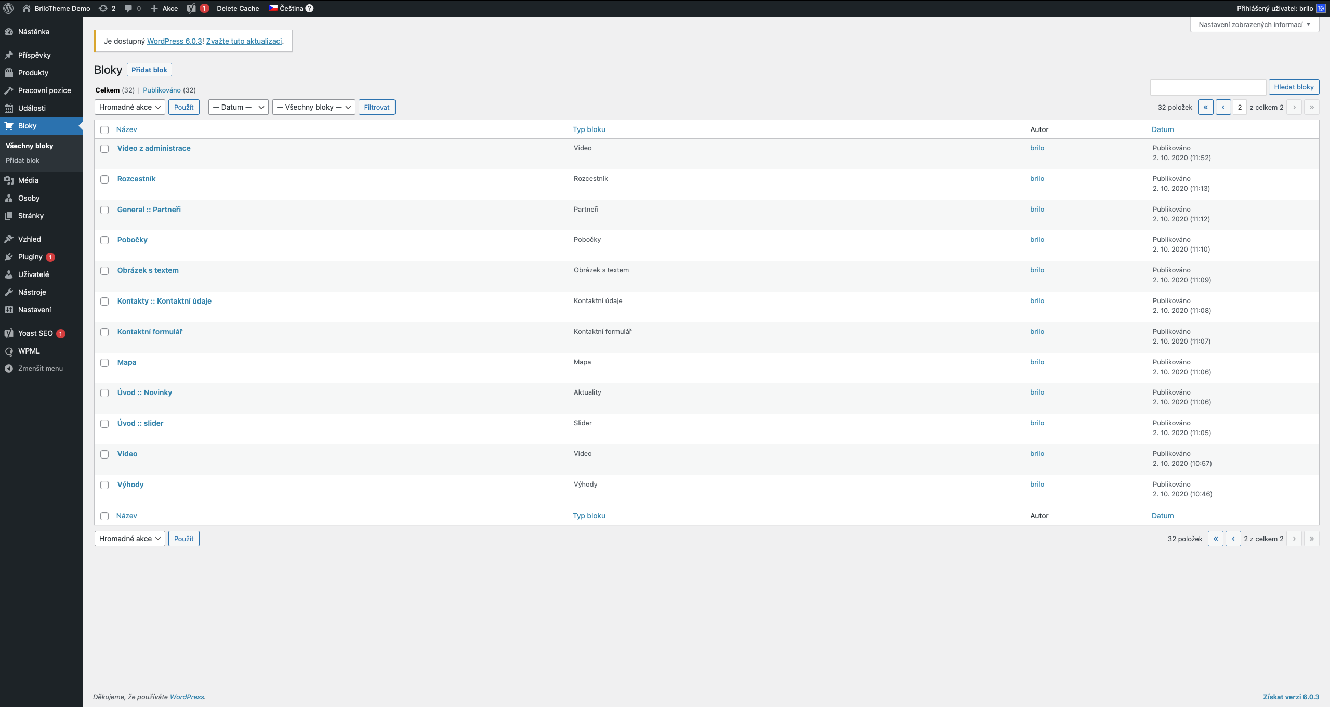
Task: Click into the block search field
Action: coord(1207,87)
